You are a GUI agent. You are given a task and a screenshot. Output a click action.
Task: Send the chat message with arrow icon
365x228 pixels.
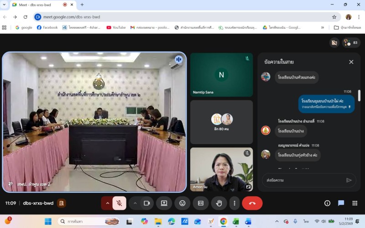[x=349, y=180]
